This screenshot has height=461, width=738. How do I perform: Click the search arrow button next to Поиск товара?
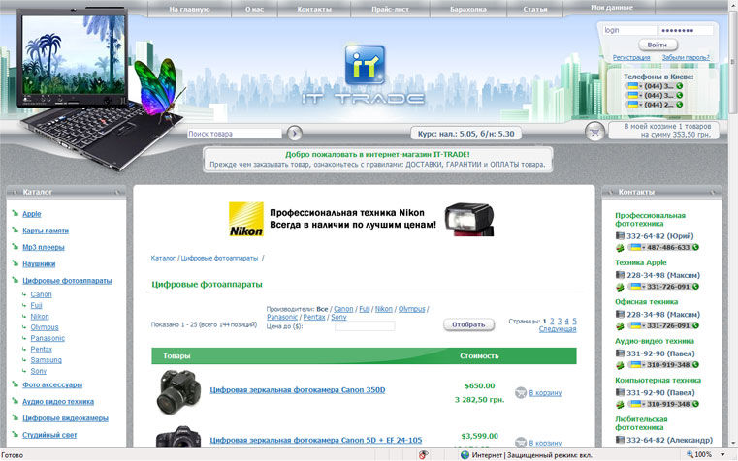tap(294, 134)
